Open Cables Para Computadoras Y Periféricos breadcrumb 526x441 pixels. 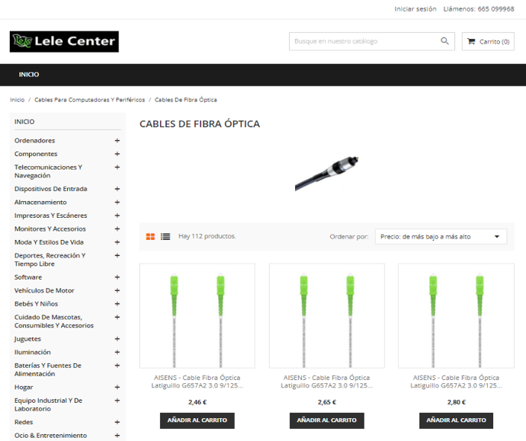89,100
